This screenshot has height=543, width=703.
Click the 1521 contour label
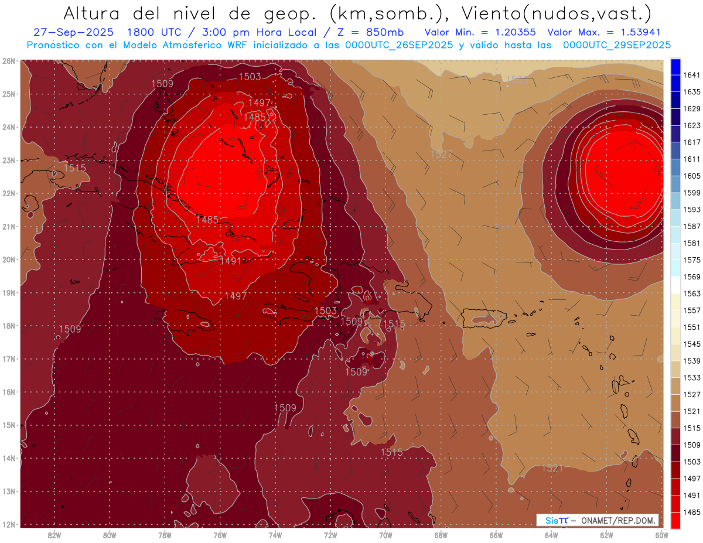(x=552, y=468)
